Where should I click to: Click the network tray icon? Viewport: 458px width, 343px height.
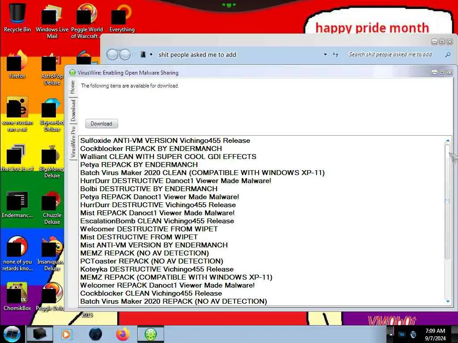click(x=402, y=335)
